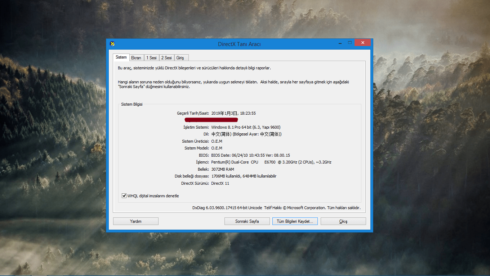Screen dimensions: 490x276
Task: Click the İşletim Sistemi label
Action: (196, 127)
